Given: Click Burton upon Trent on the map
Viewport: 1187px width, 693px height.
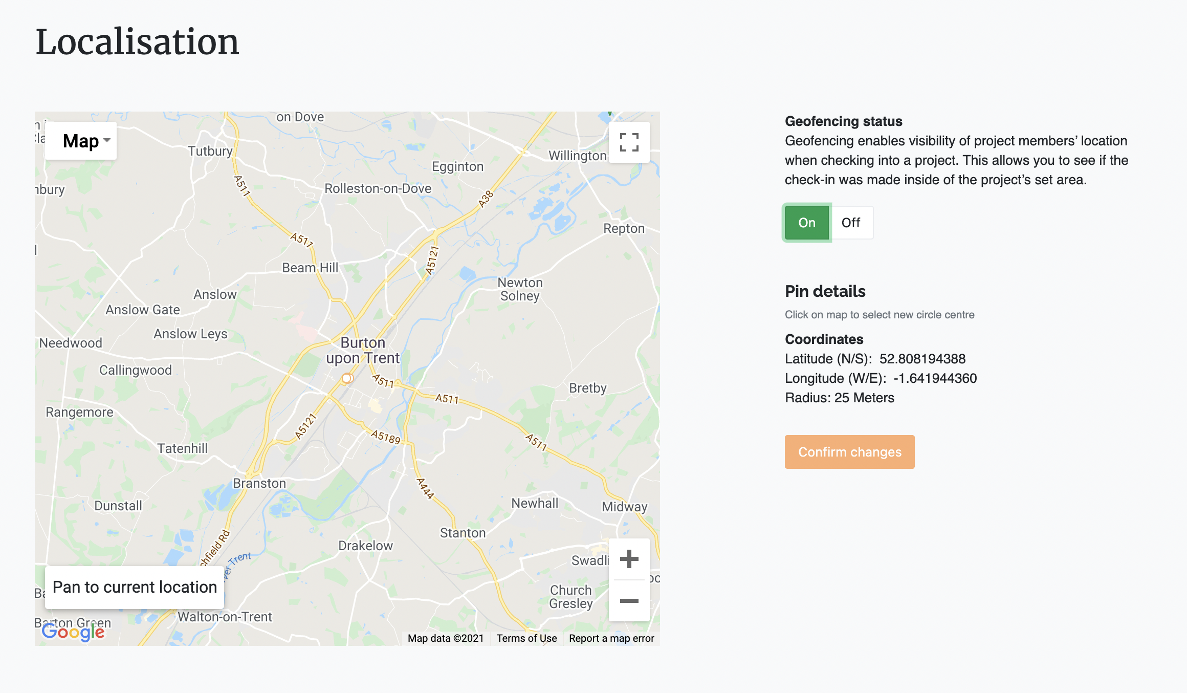Looking at the screenshot, I should pos(363,350).
